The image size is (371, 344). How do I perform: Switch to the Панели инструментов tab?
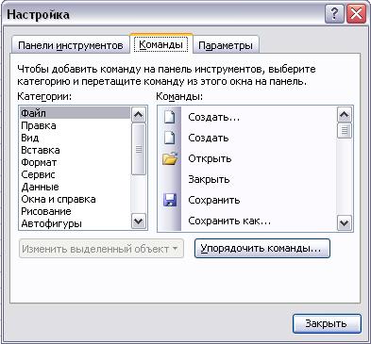coord(70,45)
